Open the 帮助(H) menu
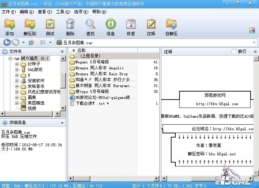259x188 pixels. coord(99,12)
